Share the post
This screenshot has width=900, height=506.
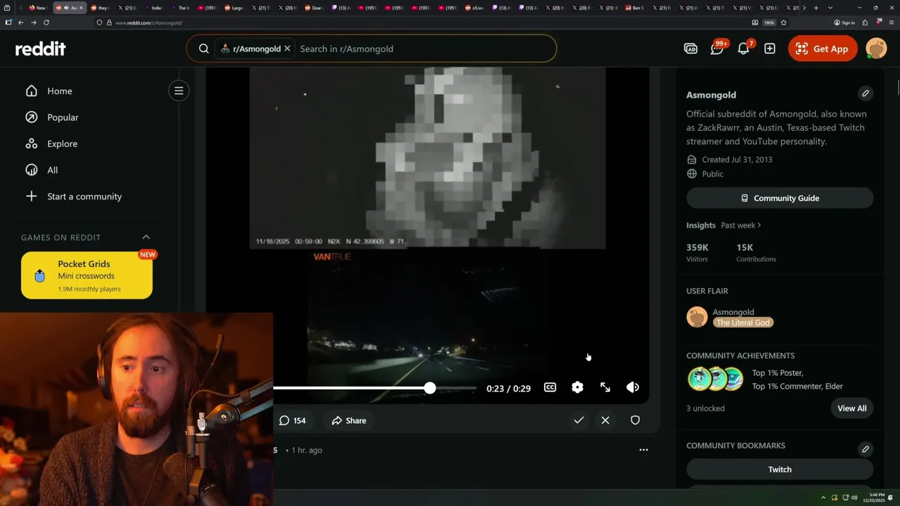pyautogui.click(x=349, y=420)
